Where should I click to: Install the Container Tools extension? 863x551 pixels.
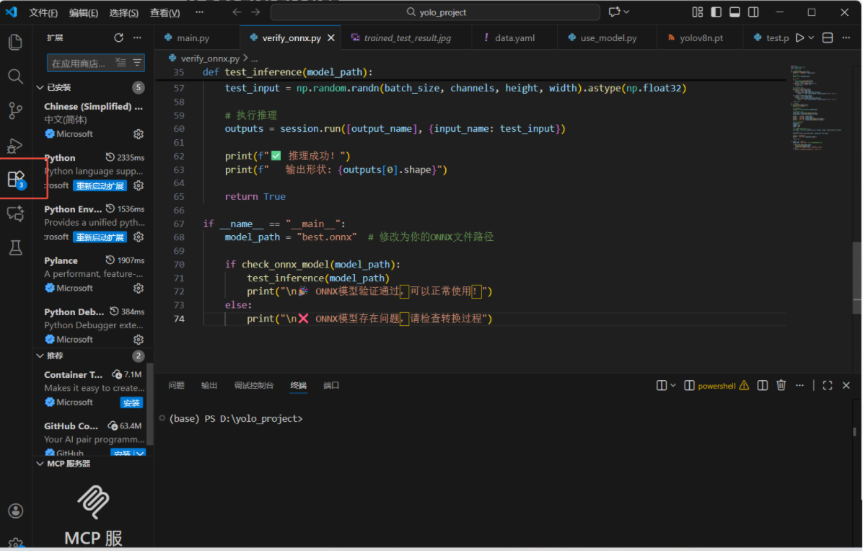[x=131, y=402]
